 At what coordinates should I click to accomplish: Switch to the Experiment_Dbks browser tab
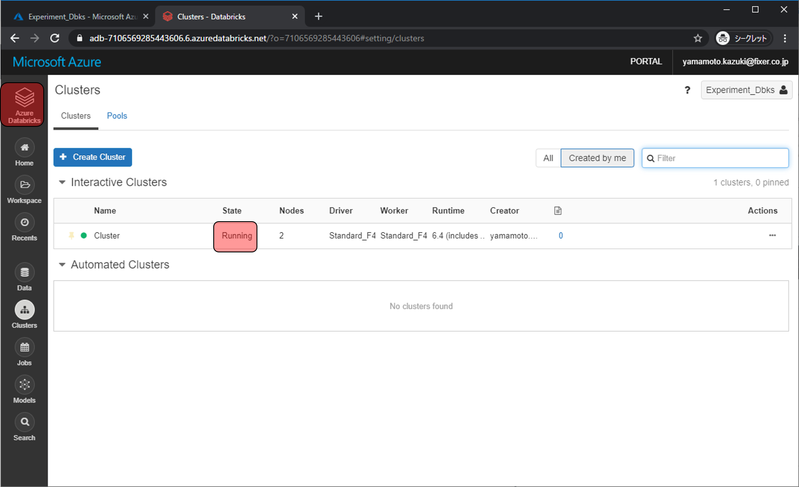[78, 16]
